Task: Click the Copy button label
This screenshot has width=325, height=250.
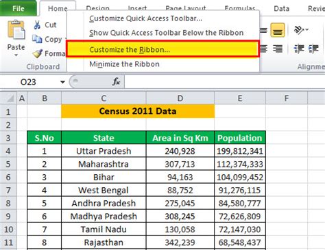Action: pos(53,39)
